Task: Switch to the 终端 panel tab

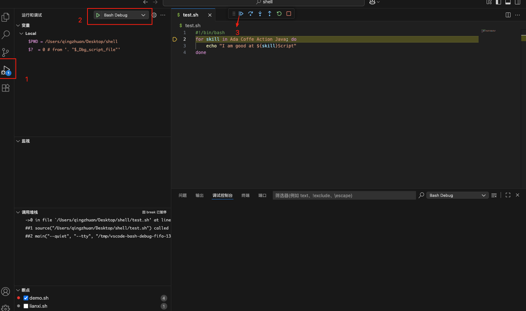Action: pyautogui.click(x=245, y=195)
